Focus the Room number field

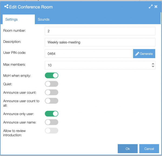[100, 31]
